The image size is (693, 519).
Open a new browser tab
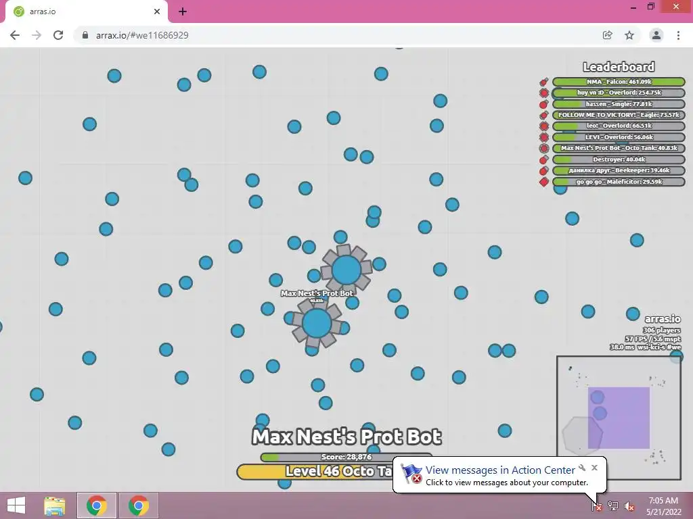coord(183,11)
